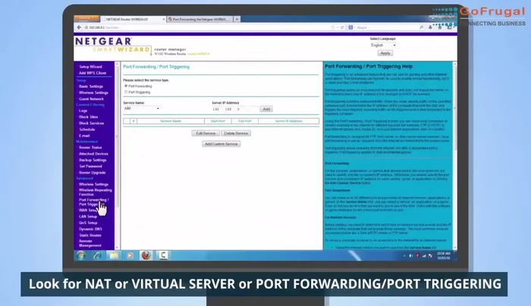Open Basic Settings in sidebar

click(x=91, y=86)
